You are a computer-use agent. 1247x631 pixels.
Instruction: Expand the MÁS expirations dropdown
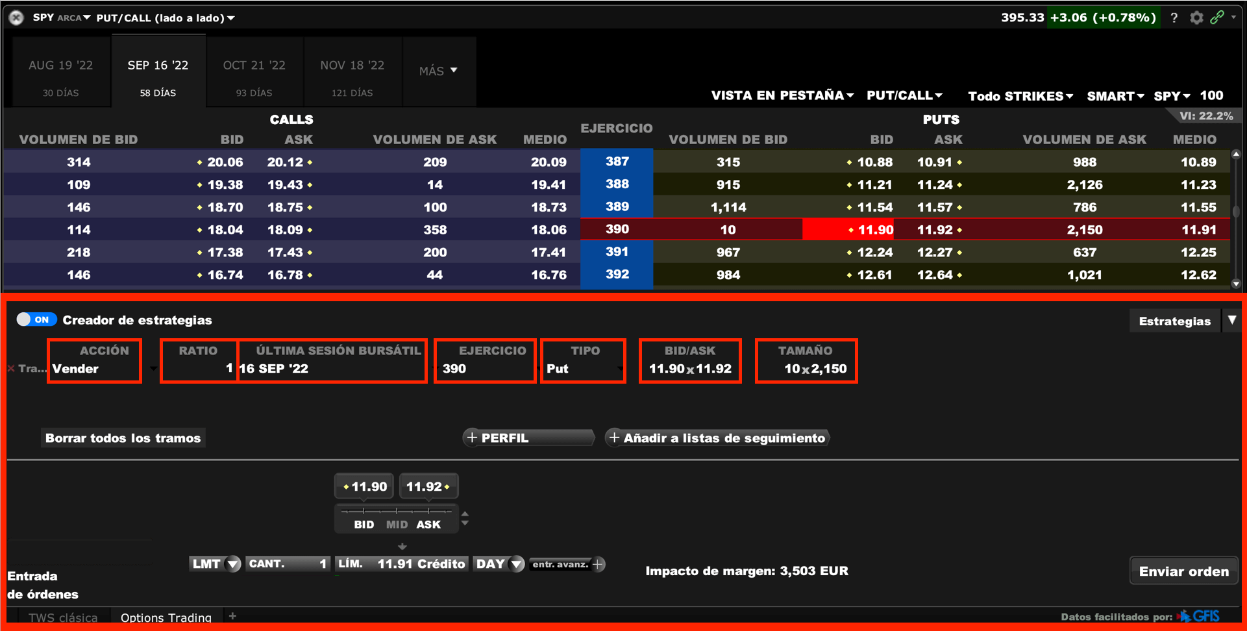coord(439,71)
